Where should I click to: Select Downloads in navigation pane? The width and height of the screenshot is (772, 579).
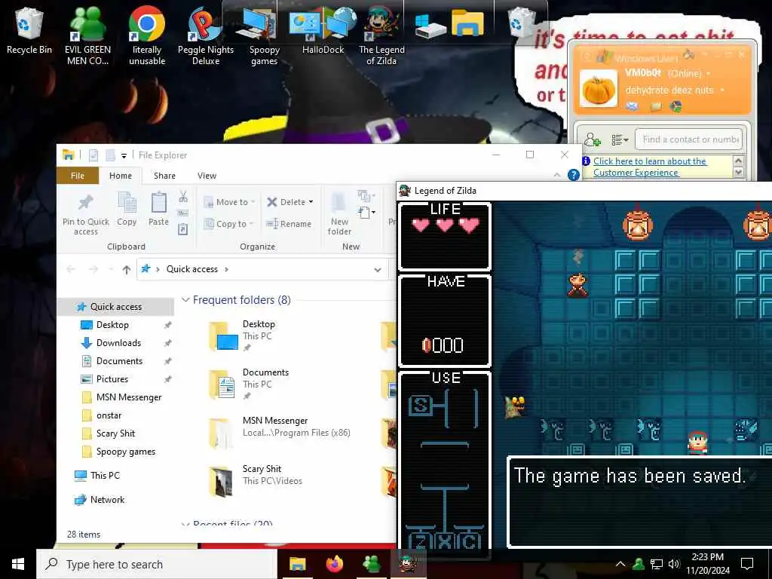point(118,343)
